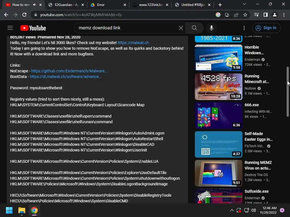Install app icon in address bar
The height and width of the screenshot is (217, 290).
click(227, 15)
